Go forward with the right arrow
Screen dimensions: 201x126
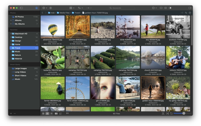[45, 13]
